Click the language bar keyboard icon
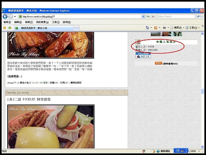Screen dimensions: 206x155 [182, 151]
